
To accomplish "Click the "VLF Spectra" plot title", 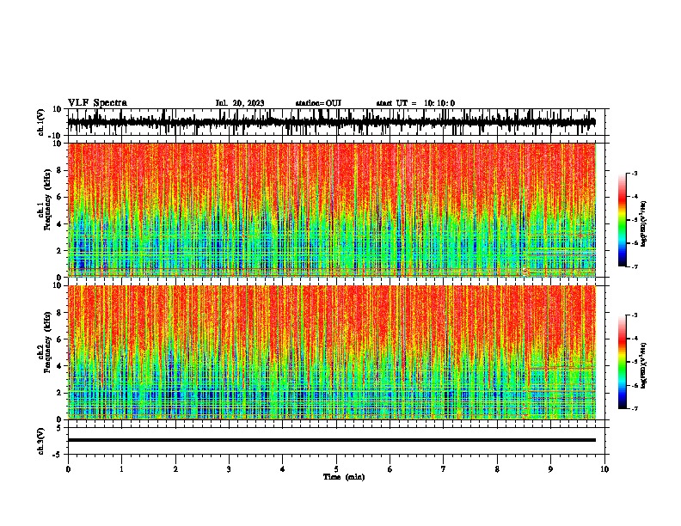I will point(97,103).
